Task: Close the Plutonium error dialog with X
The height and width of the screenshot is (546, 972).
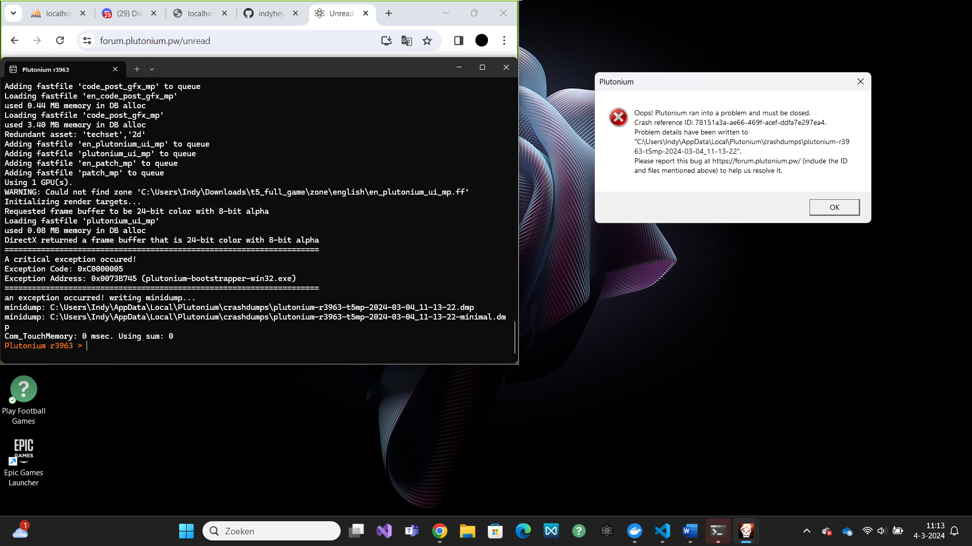Action: click(x=860, y=81)
